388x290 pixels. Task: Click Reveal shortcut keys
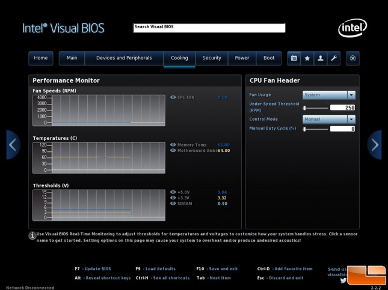(x=103, y=278)
